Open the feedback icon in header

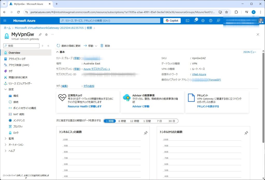click(218, 21)
